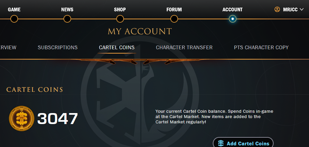This screenshot has height=147, width=309.
Task: Select the Cartel Coins tab
Action: pos(117,48)
